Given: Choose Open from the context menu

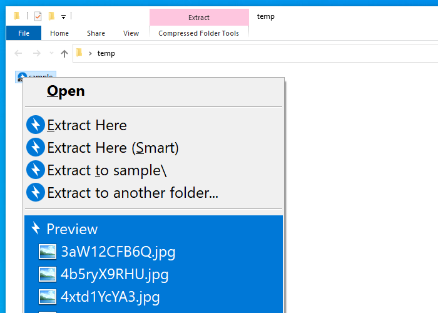Looking at the screenshot, I should pos(66,91).
